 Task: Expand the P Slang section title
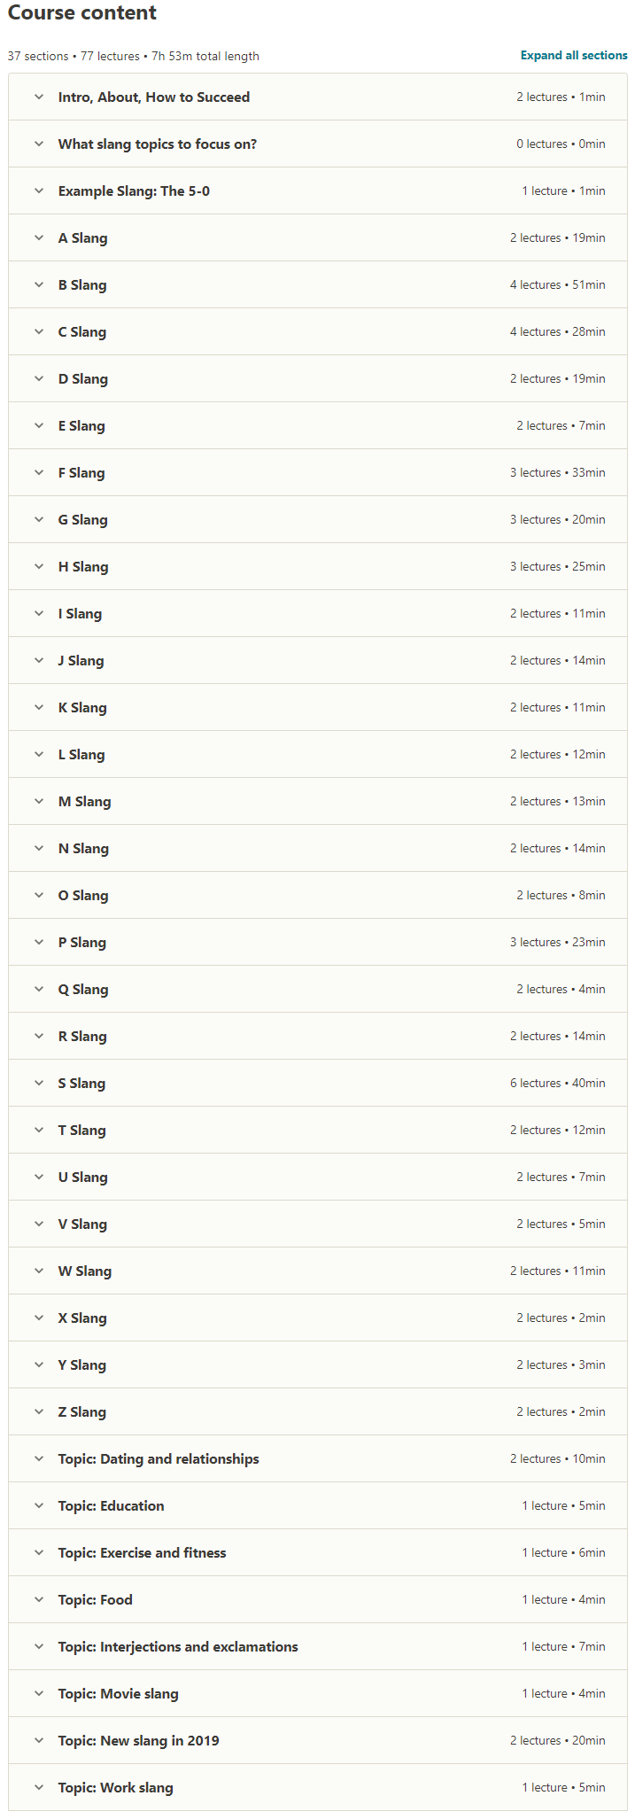pyautogui.click(x=82, y=942)
